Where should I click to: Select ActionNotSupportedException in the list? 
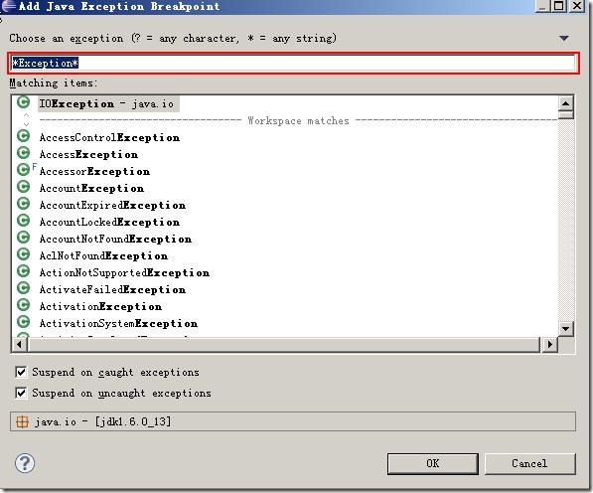(x=125, y=272)
